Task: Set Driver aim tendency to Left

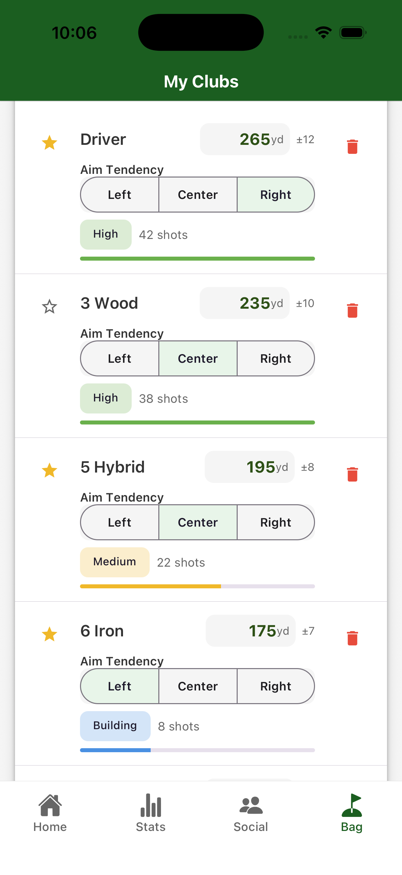Action: [119, 195]
